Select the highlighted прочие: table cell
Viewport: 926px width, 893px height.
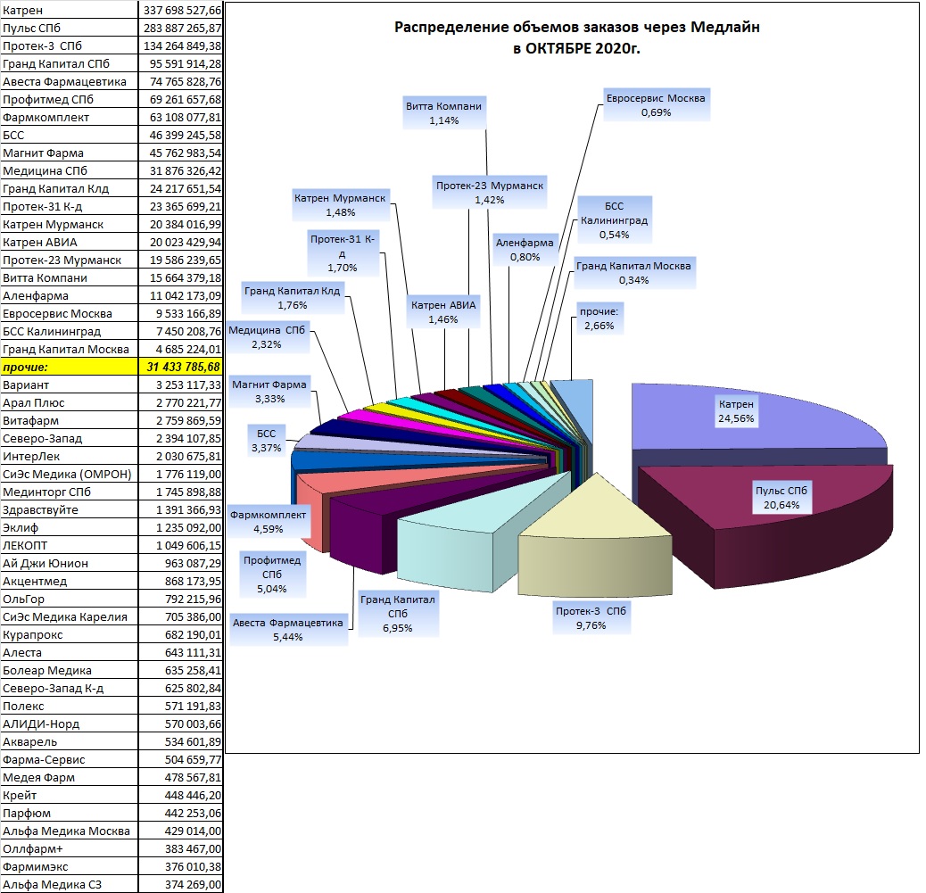tap(69, 367)
